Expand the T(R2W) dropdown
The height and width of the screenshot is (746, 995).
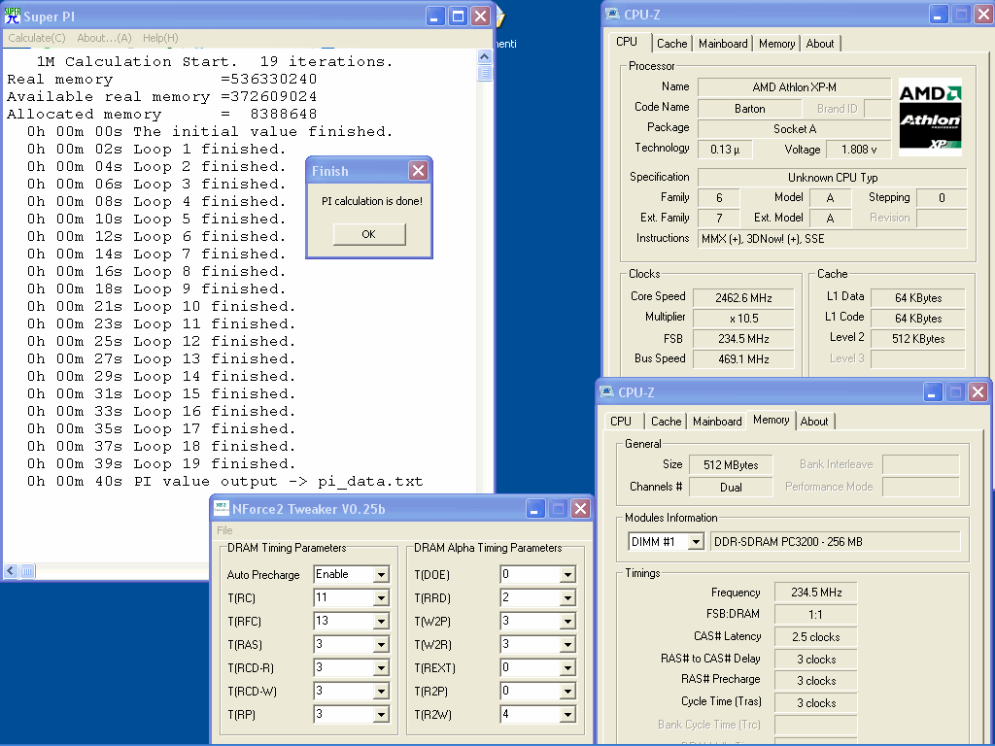tap(567, 715)
